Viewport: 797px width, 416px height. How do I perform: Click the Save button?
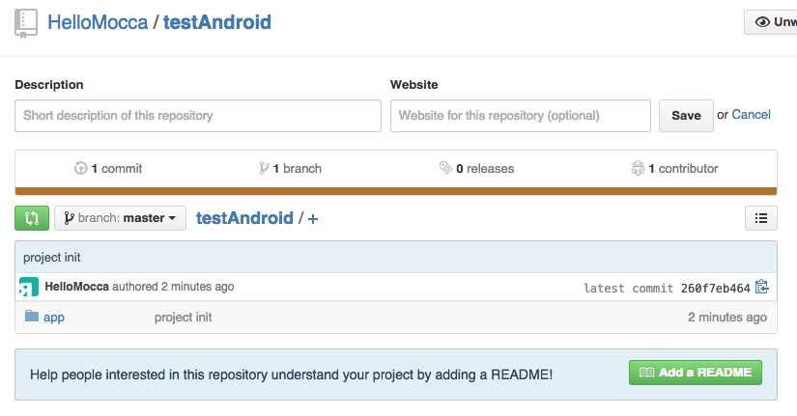[x=686, y=116]
